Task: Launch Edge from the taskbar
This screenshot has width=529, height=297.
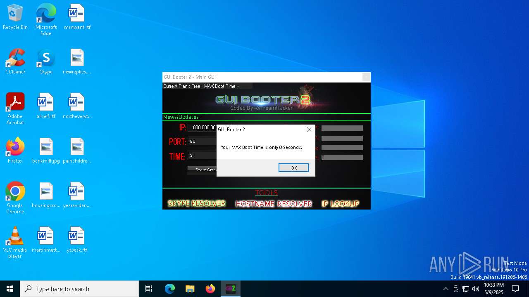Action: point(170,289)
